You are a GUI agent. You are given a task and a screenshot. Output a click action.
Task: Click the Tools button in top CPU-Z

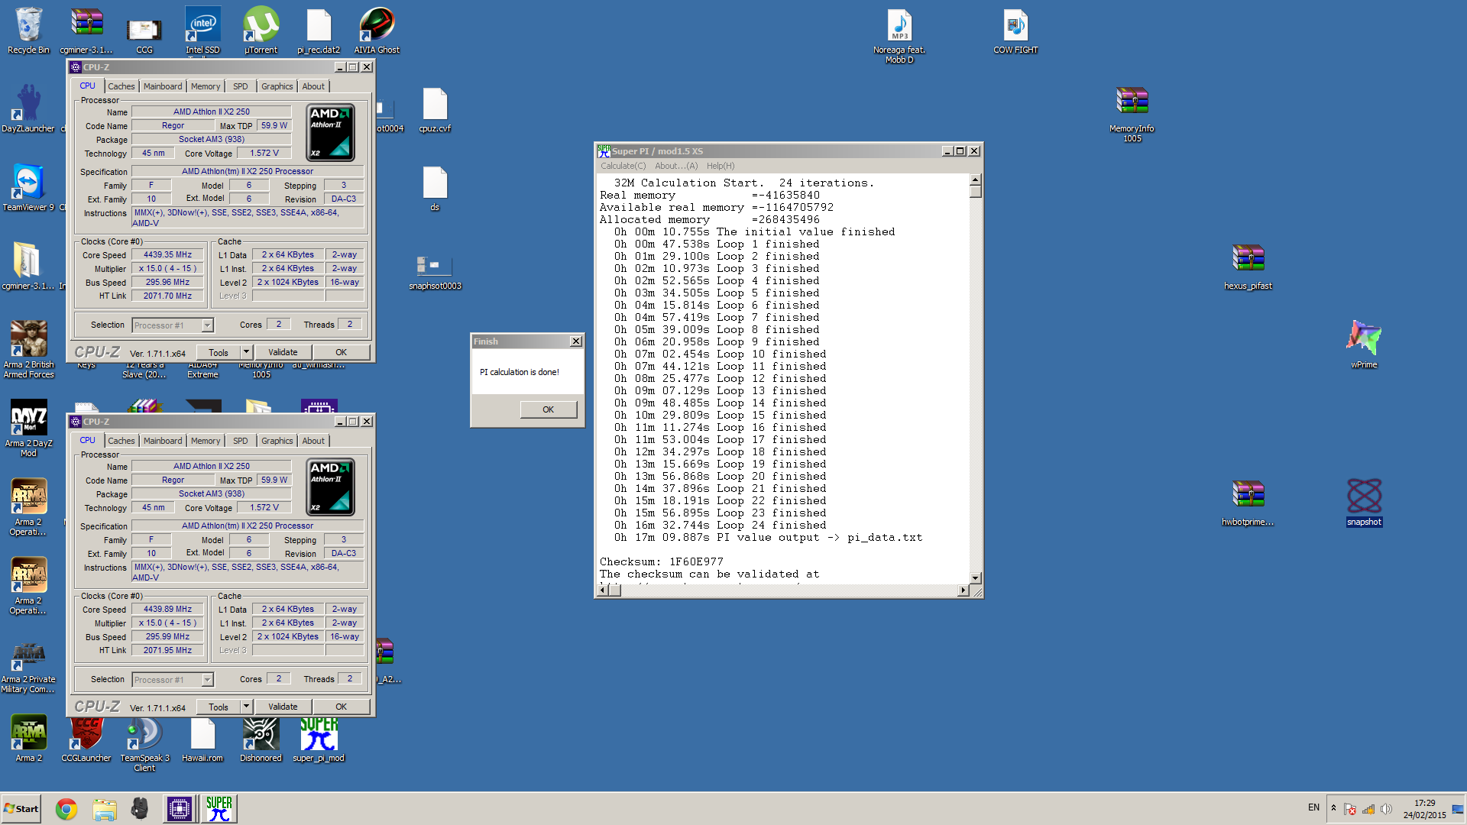click(219, 352)
